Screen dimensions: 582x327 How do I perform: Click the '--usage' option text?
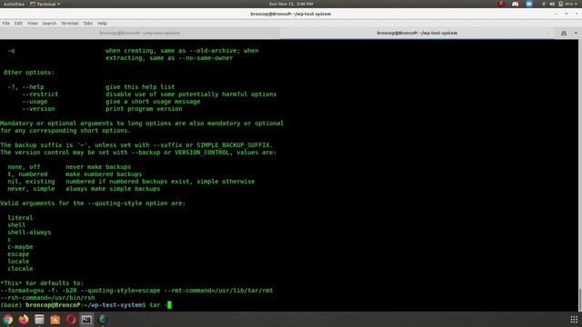35,102
